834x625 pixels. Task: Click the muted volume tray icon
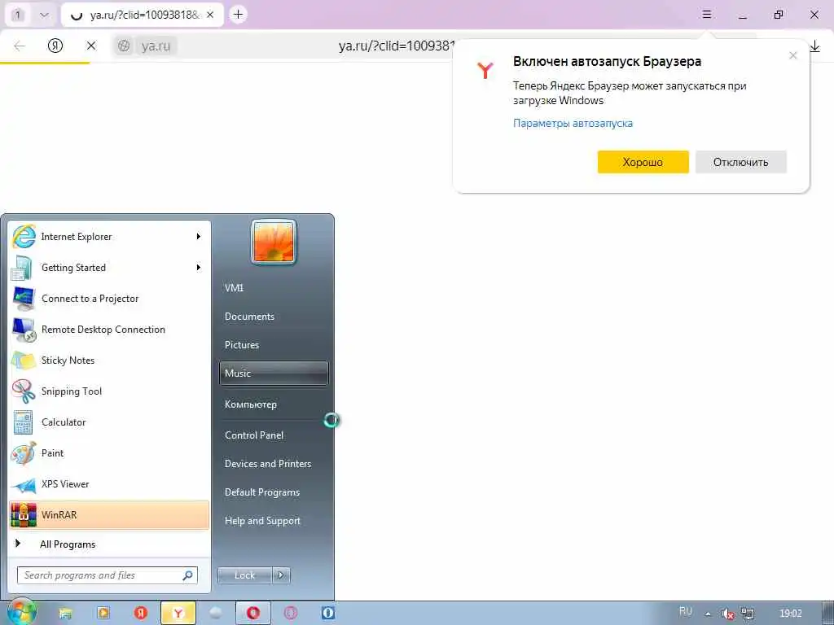(x=727, y=614)
